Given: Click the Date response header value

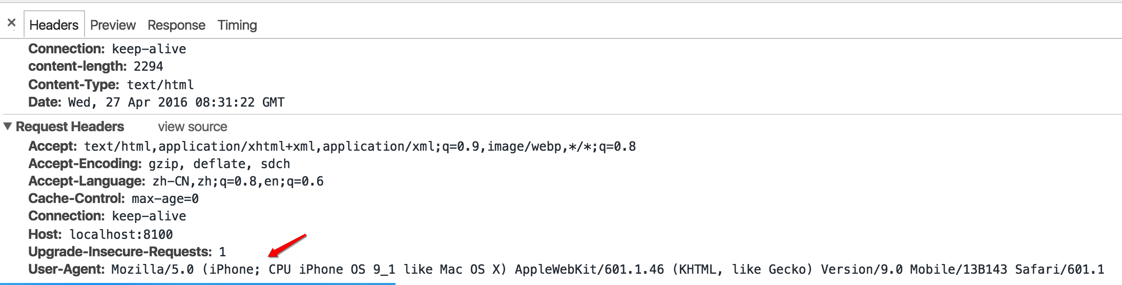Looking at the screenshot, I should 176,103.
